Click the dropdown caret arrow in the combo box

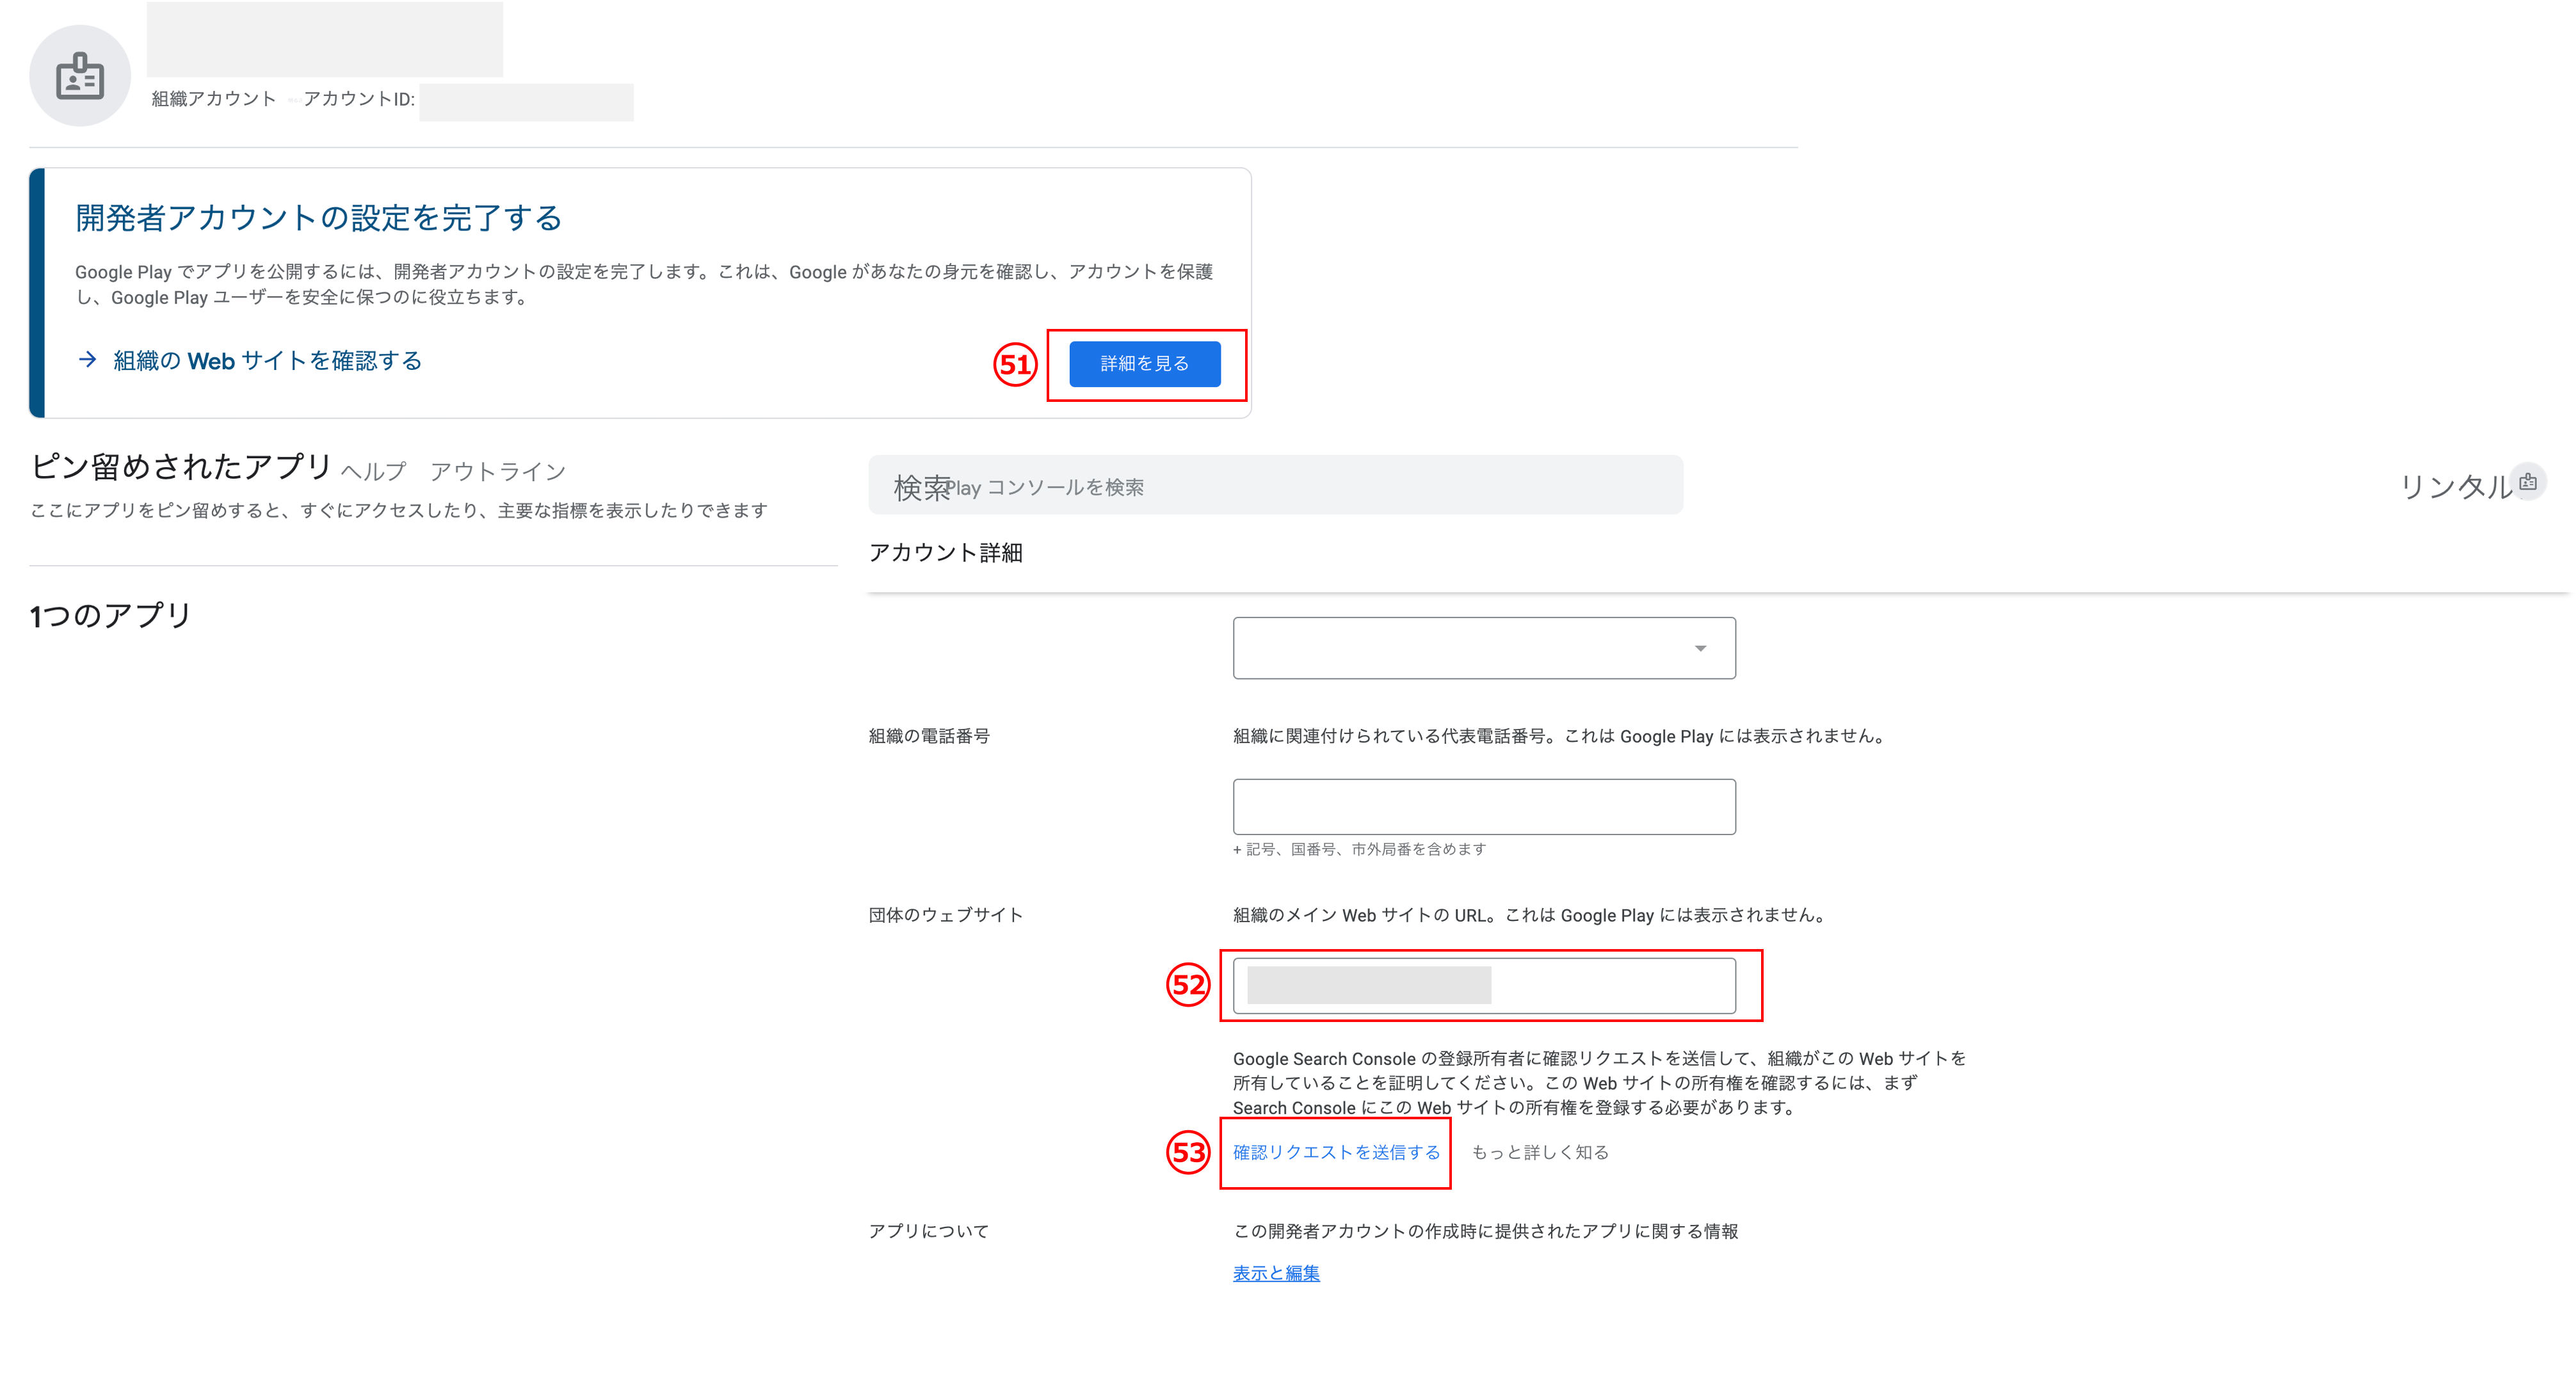1700,649
